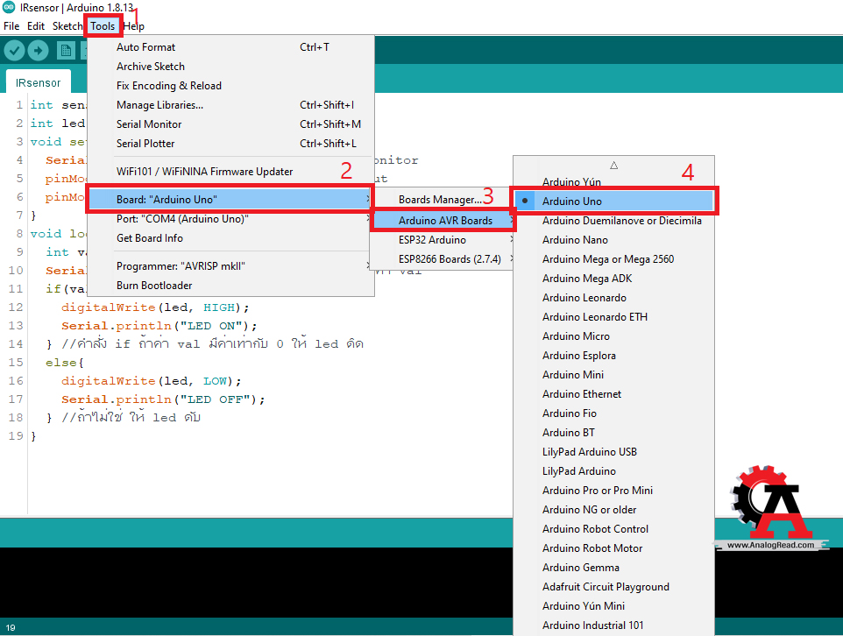Choose the Arduino Fio board
Viewport: 843px width, 636px height.
[614, 413]
